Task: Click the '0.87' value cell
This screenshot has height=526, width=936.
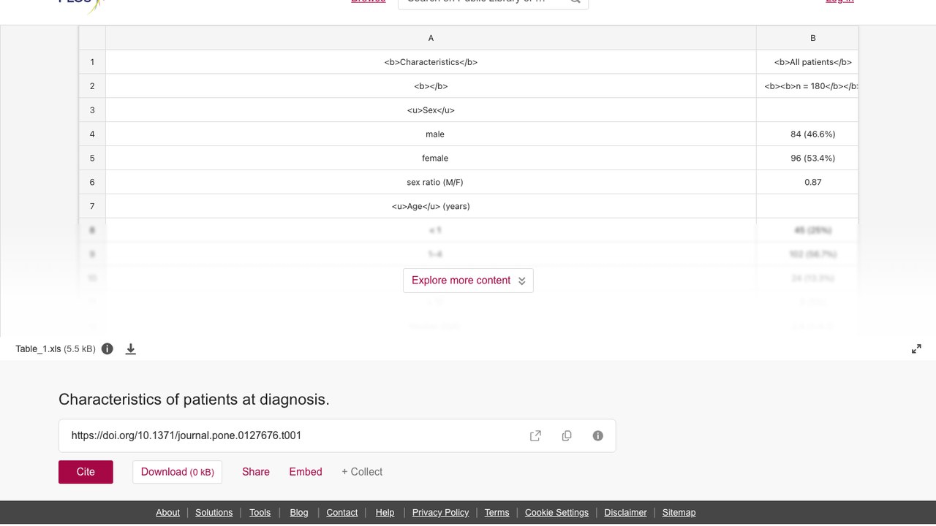Action: (807, 183)
